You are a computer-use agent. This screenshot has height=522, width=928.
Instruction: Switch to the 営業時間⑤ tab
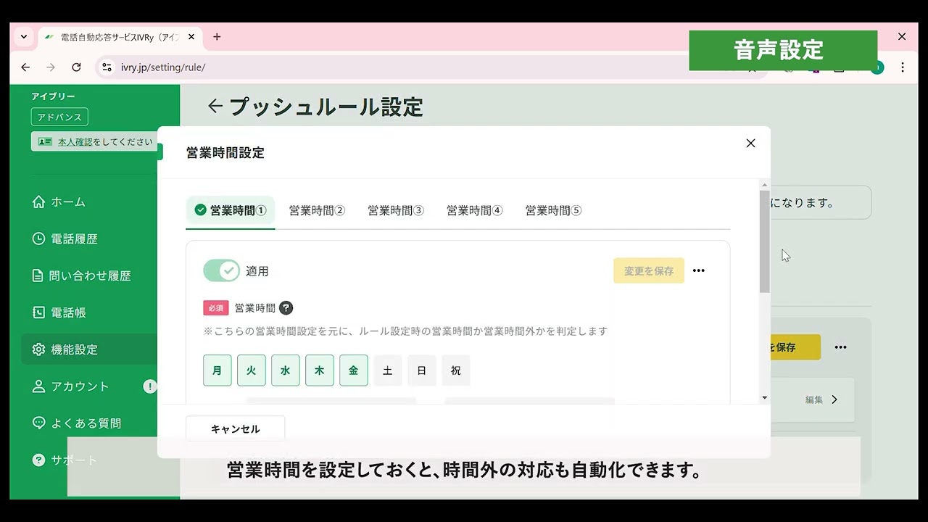pyautogui.click(x=554, y=211)
